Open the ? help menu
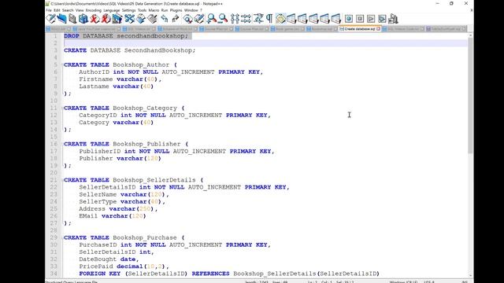The width and height of the screenshot is (504, 283). coord(202,10)
